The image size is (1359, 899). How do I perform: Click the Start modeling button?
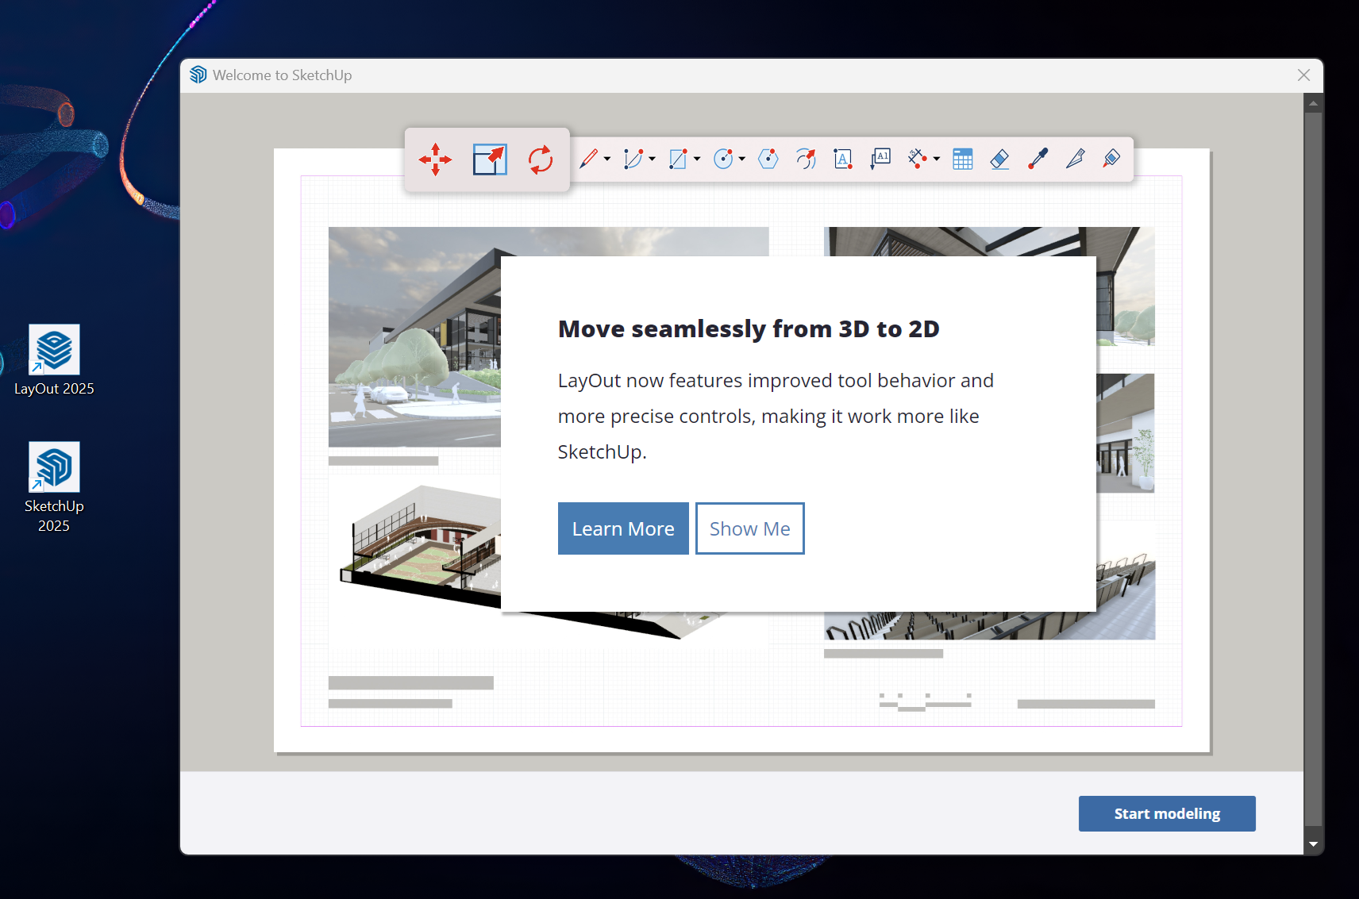[x=1167, y=813]
